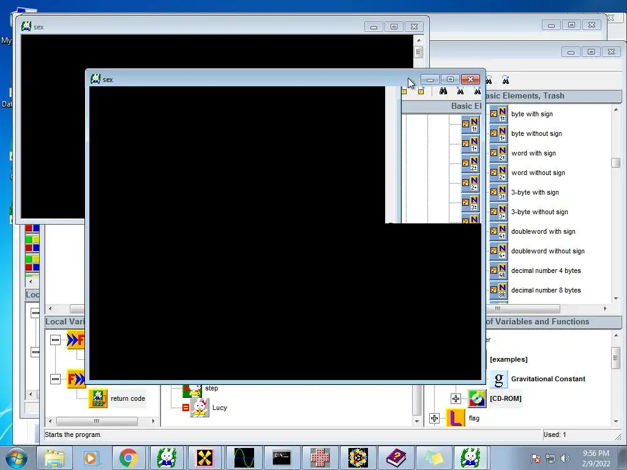Pick the 'word with sign' element icon

point(498,153)
